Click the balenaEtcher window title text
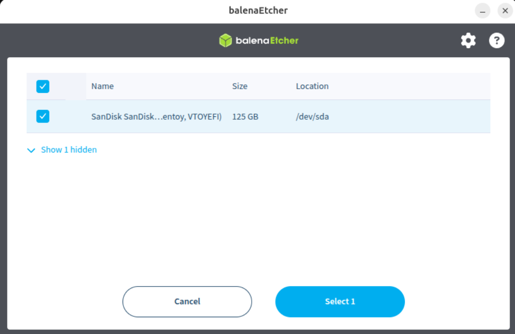 click(258, 10)
